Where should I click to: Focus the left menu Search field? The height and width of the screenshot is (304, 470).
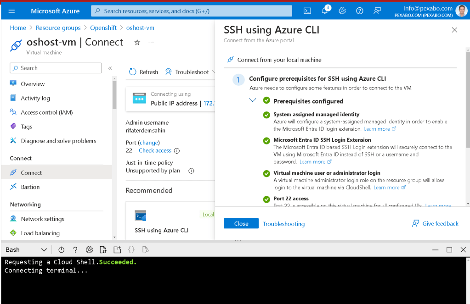coord(56,68)
